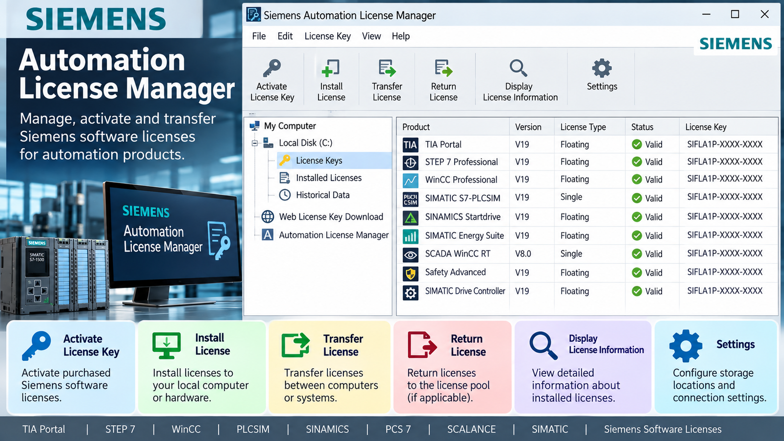Image resolution: width=784 pixels, height=441 pixels.
Task: Open the Help menu
Action: click(x=400, y=36)
